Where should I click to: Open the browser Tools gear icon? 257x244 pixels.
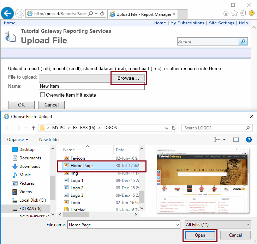click(x=243, y=13)
